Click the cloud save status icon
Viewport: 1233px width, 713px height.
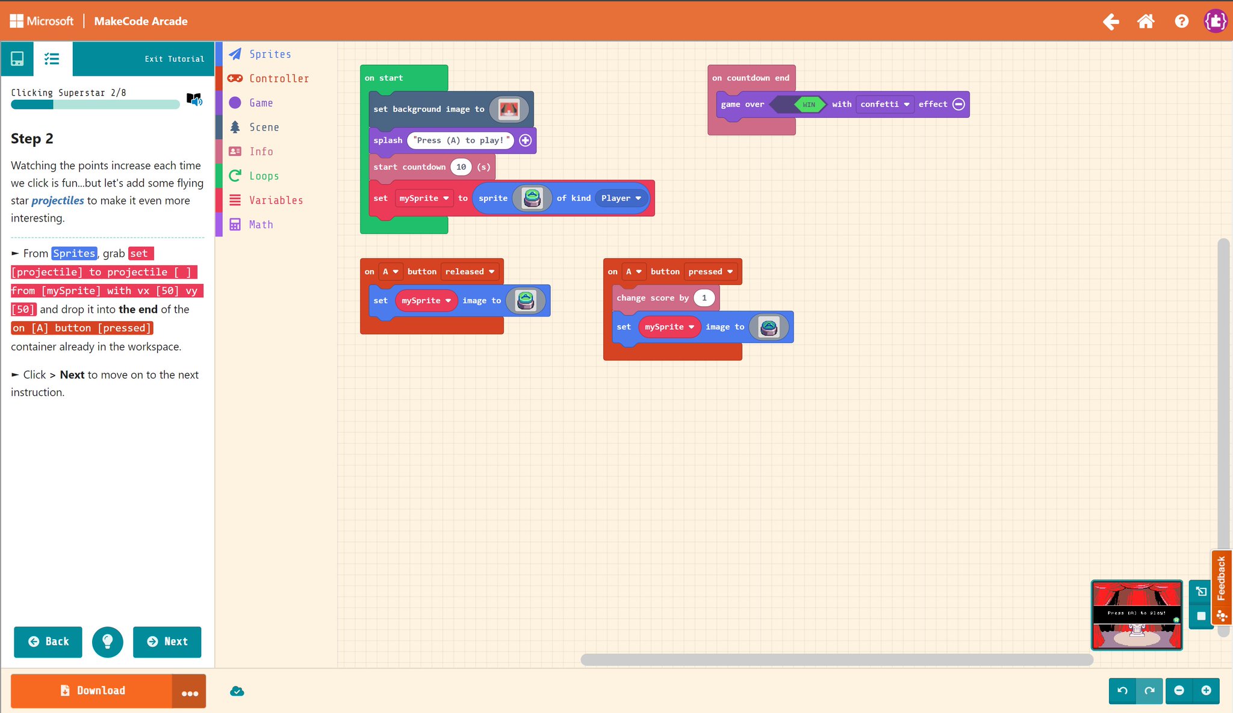[237, 691]
